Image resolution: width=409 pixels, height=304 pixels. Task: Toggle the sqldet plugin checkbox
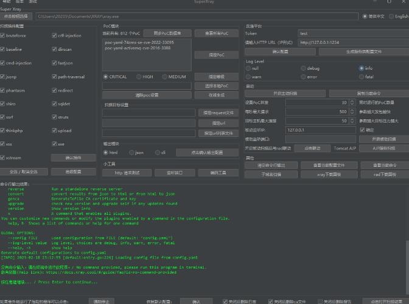55,104
